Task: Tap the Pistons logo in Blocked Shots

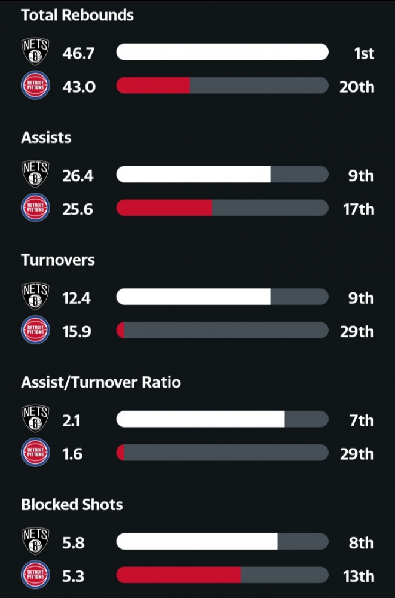Action: click(x=35, y=576)
